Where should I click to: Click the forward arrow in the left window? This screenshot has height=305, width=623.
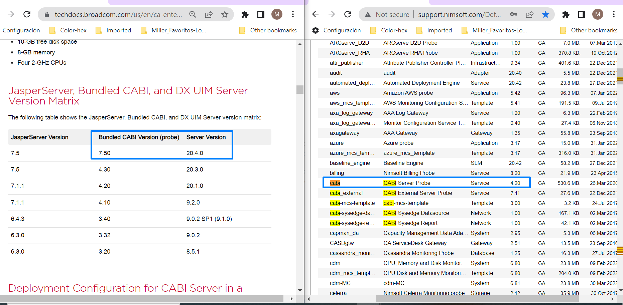click(x=10, y=14)
